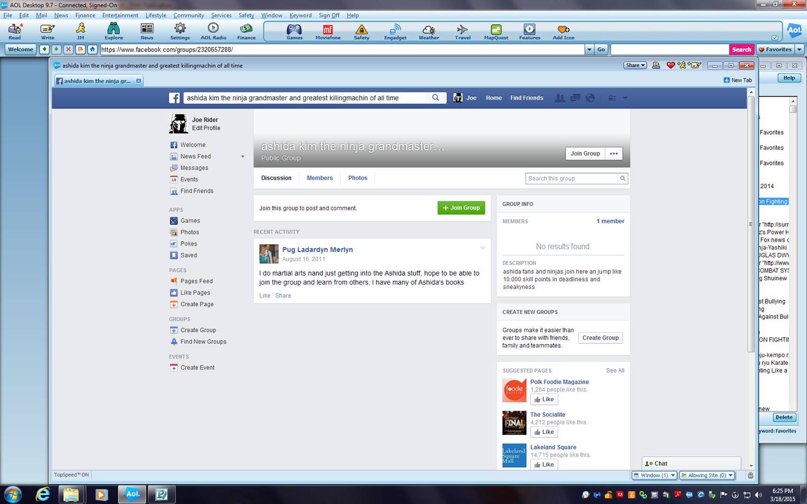Expand News Feed options arrow

[x=242, y=156]
